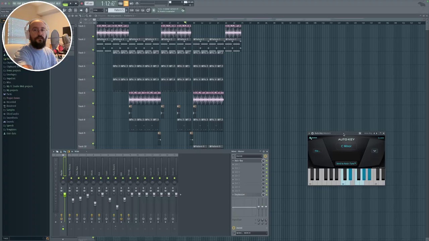Screen dimensions: 429x241
Task: Click next preset arrow in Auto-Key titlebar
Action: (377, 133)
